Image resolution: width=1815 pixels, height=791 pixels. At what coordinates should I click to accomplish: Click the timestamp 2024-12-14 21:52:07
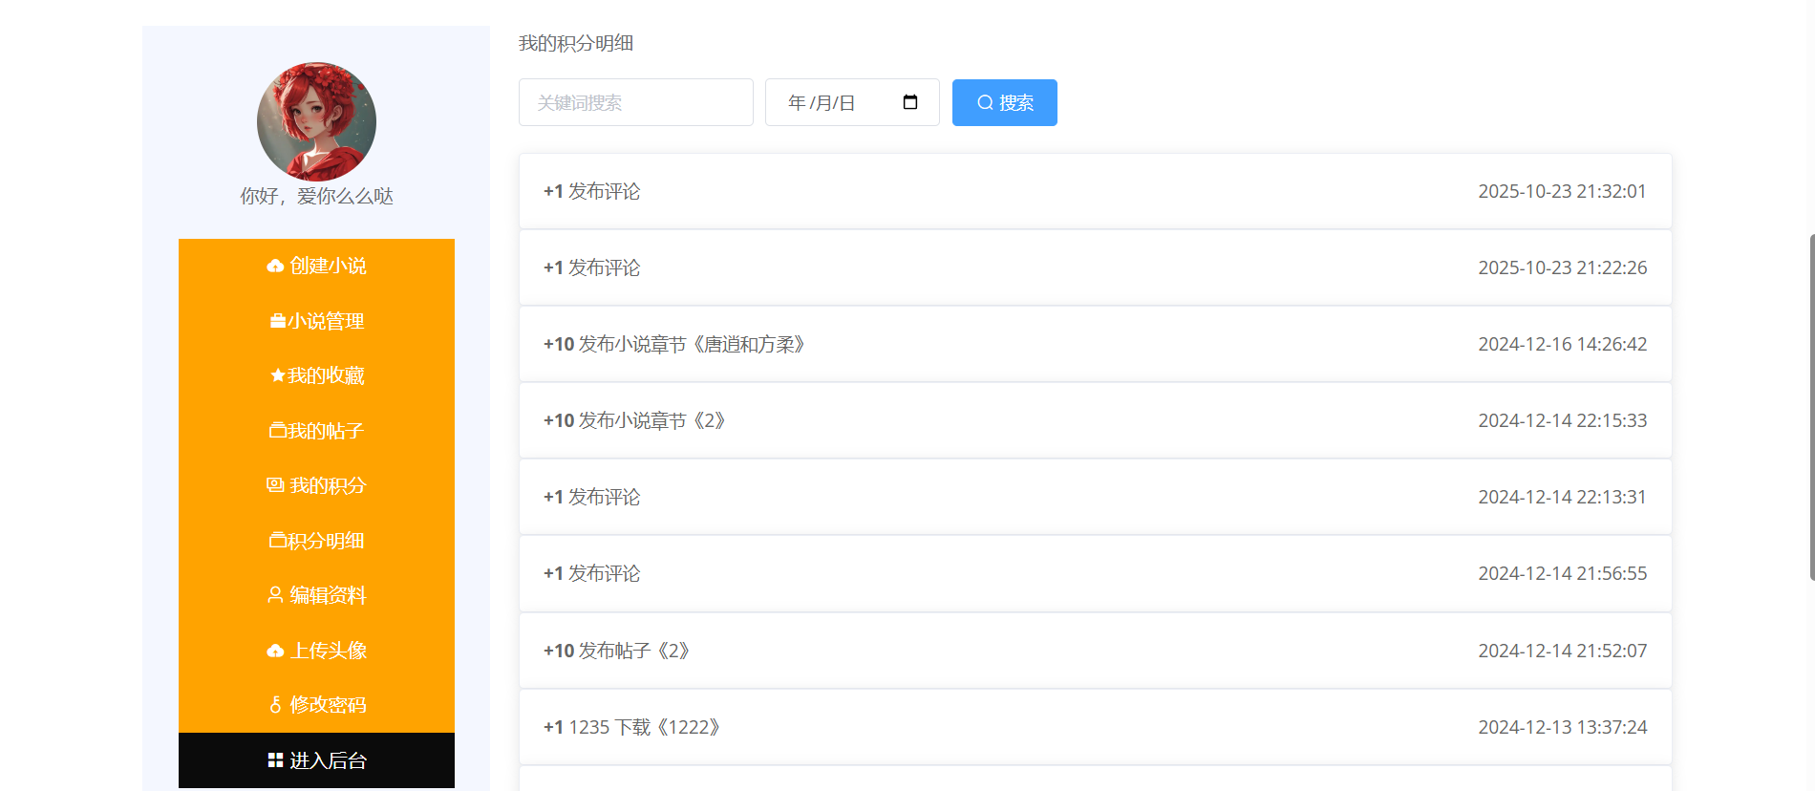1563,651
